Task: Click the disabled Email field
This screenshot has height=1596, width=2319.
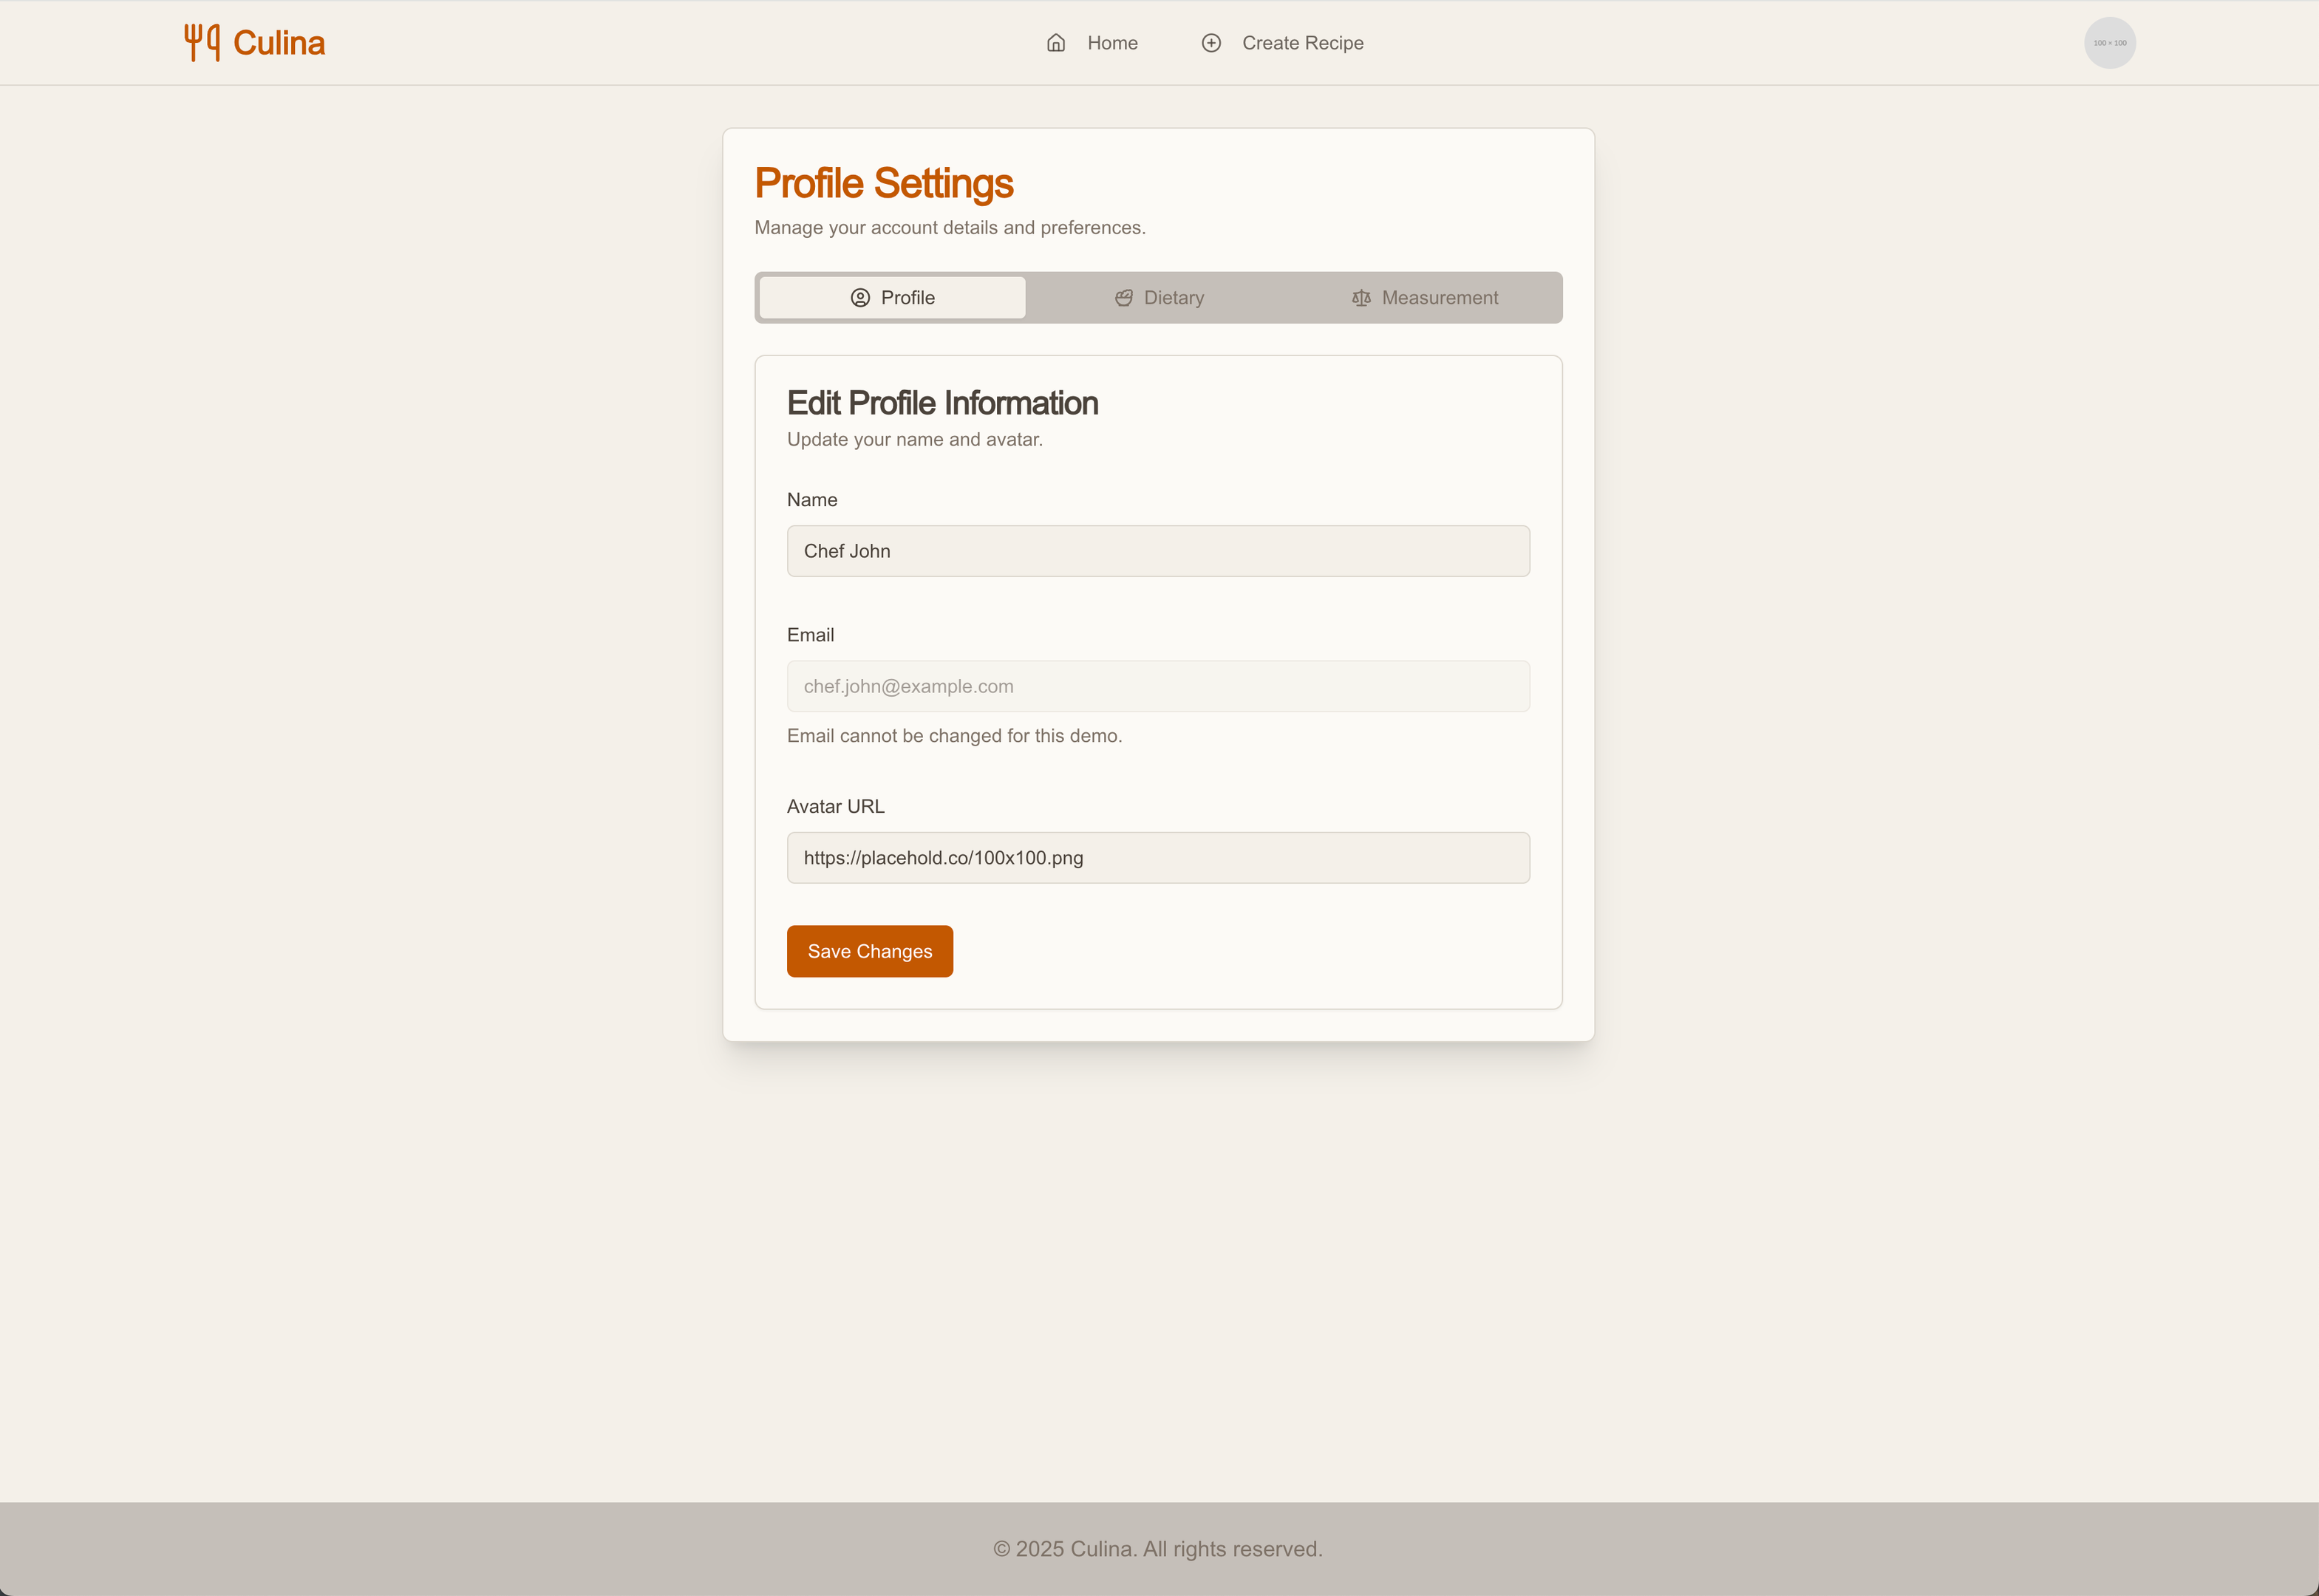Action: point(1158,686)
